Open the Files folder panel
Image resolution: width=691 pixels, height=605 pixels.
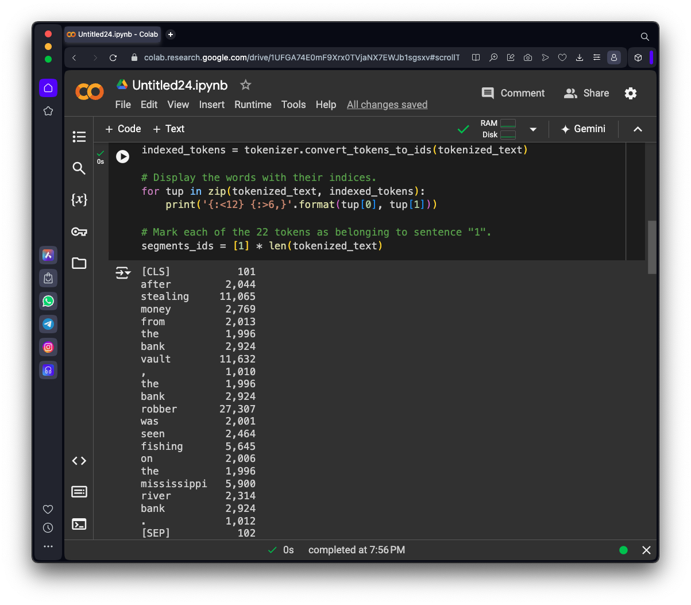pos(79,263)
